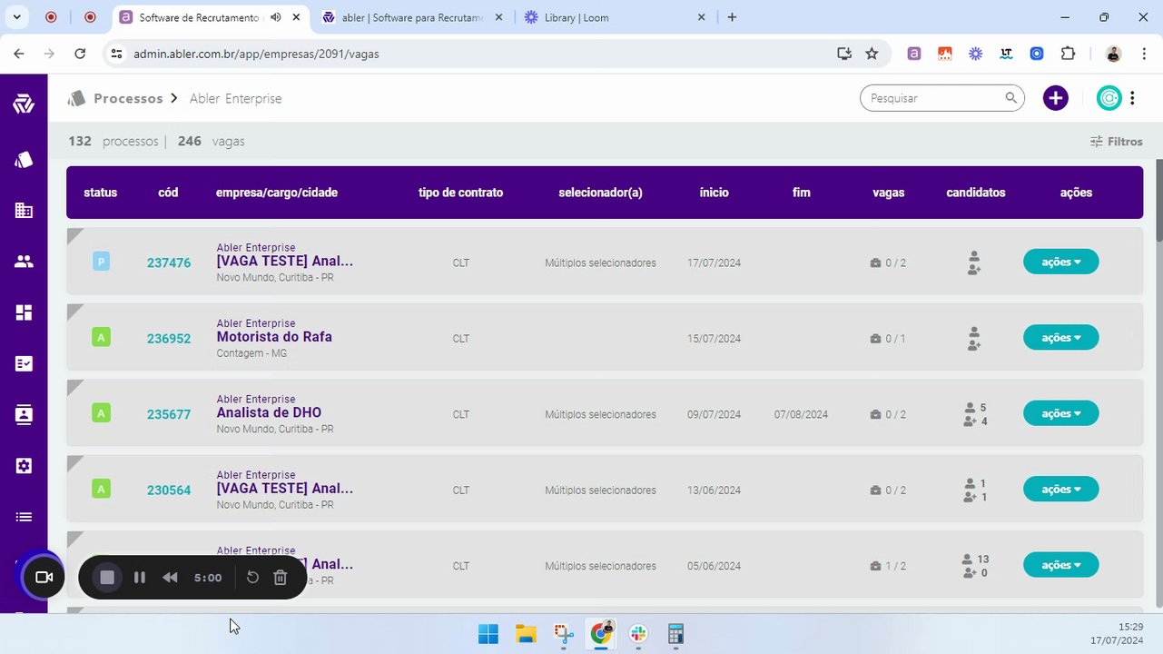Stop the Loom recording
Image resolution: width=1163 pixels, height=654 pixels.
[107, 578]
